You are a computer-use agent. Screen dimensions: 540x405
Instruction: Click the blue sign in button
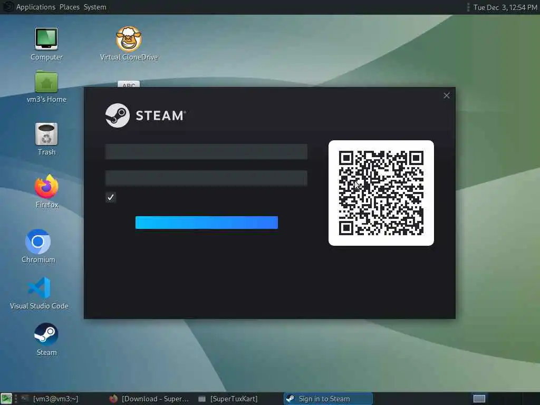click(207, 223)
